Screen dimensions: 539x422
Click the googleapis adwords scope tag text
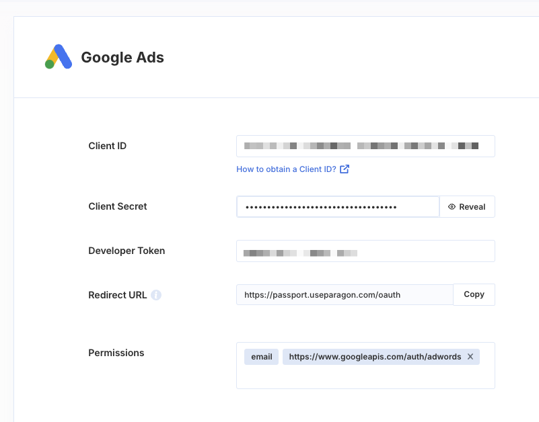coord(375,357)
